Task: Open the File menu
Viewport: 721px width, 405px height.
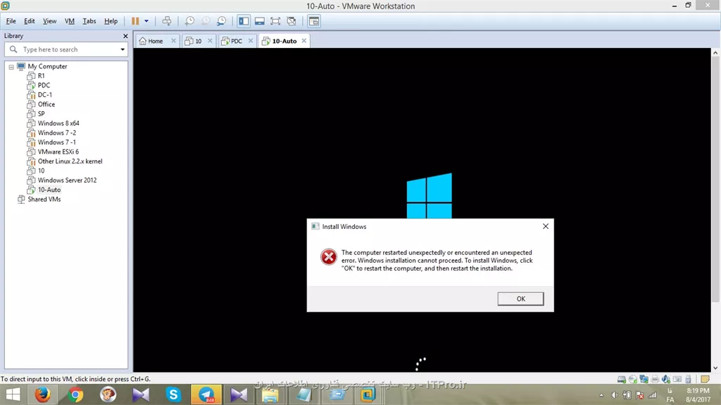Action: [11, 21]
